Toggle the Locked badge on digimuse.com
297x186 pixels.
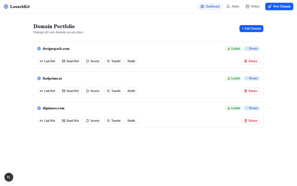(x=233, y=108)
